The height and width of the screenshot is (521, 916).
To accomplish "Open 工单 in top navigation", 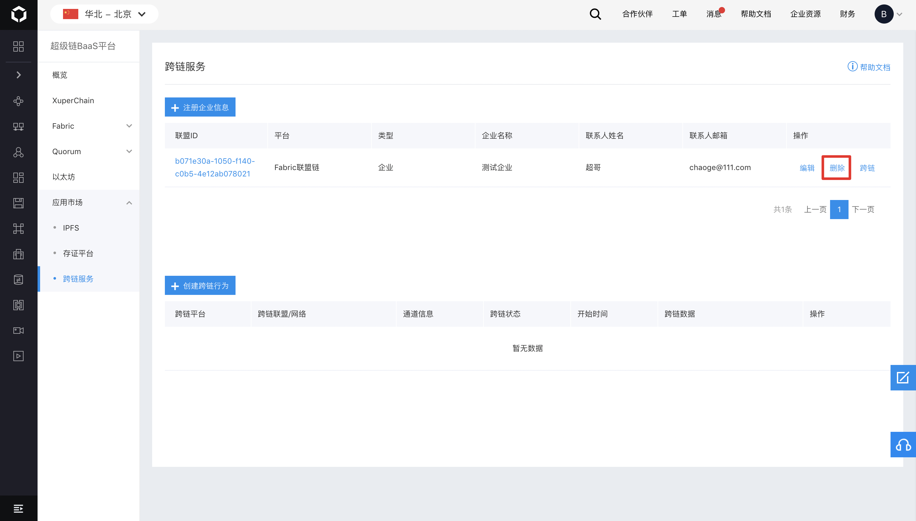I will [679, 14].
